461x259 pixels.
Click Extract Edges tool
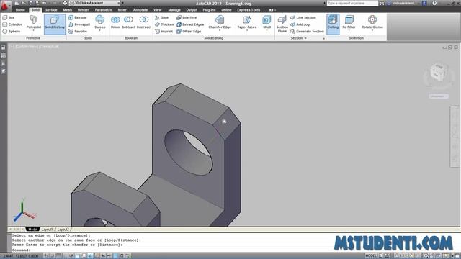[x=190, y=24]
